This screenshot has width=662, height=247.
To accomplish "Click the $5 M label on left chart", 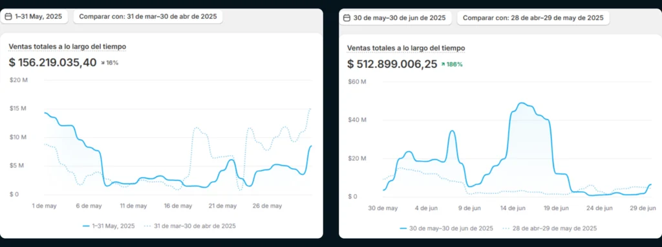I will 16,166.
